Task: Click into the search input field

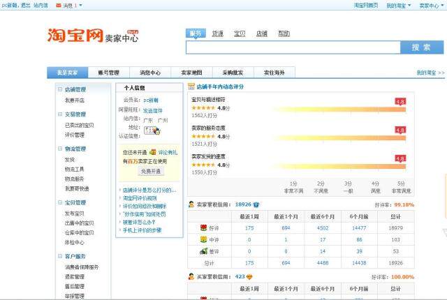Action: coord(293,47)
